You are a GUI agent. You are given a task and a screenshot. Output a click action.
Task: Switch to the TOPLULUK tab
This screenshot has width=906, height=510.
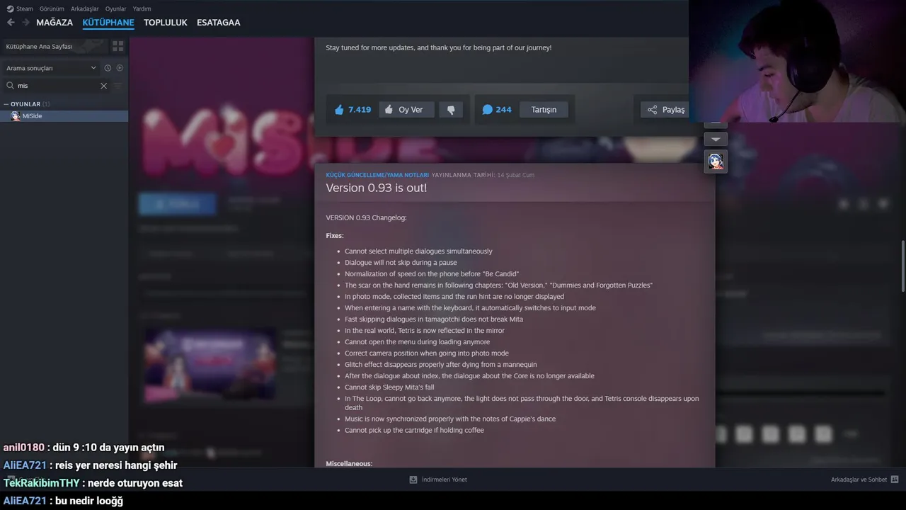166,23
